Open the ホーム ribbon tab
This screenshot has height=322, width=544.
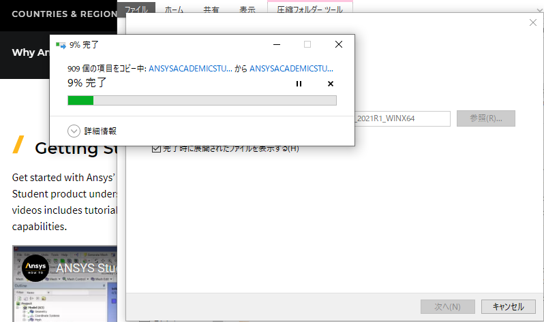pos(174,10)
